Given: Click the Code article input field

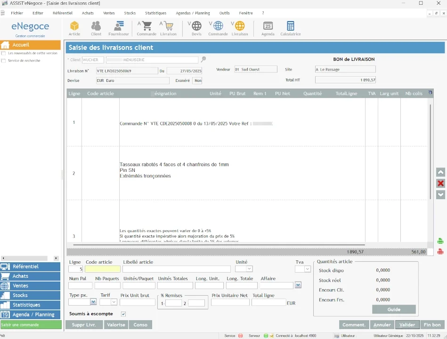Looking at the screenshot, I should pos(103,269).
